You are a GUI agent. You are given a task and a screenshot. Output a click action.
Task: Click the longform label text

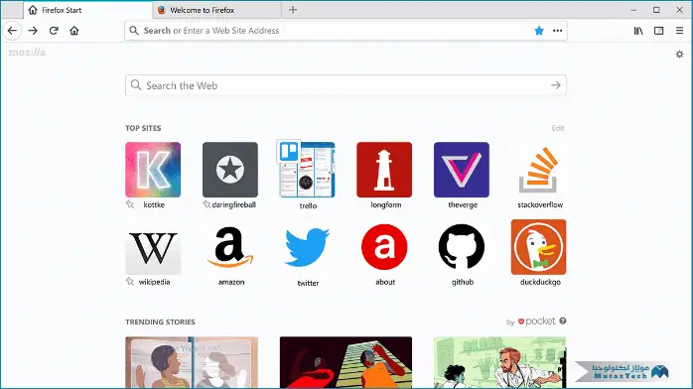[x=386, y=204]
